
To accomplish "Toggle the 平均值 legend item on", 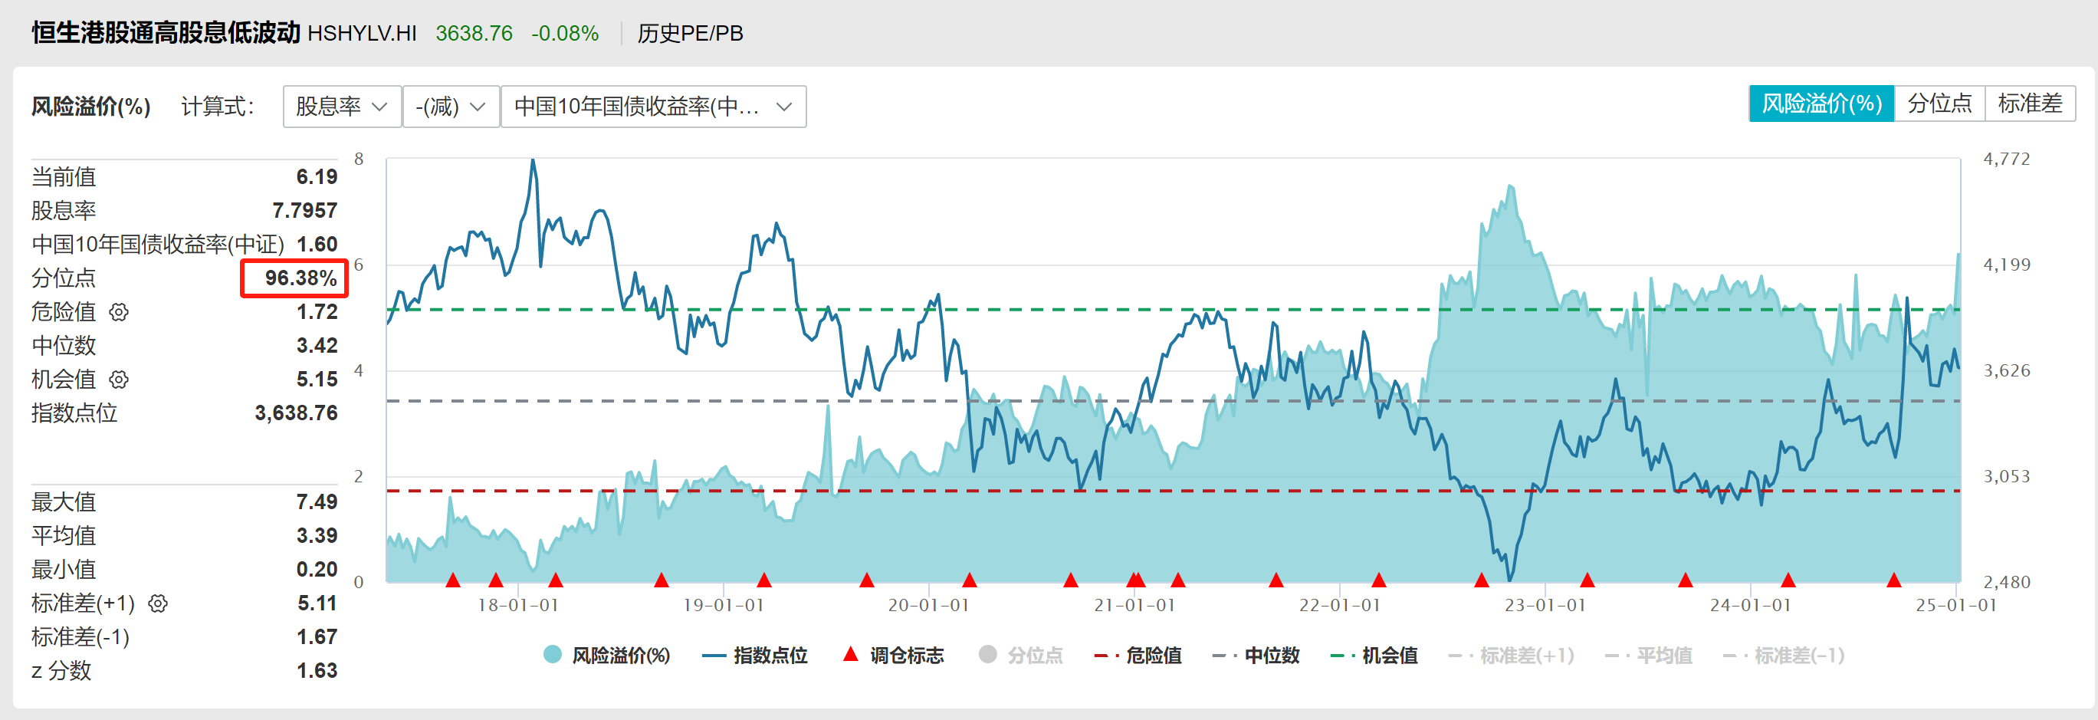I will pyautogui.click(x=1648, y=656).
